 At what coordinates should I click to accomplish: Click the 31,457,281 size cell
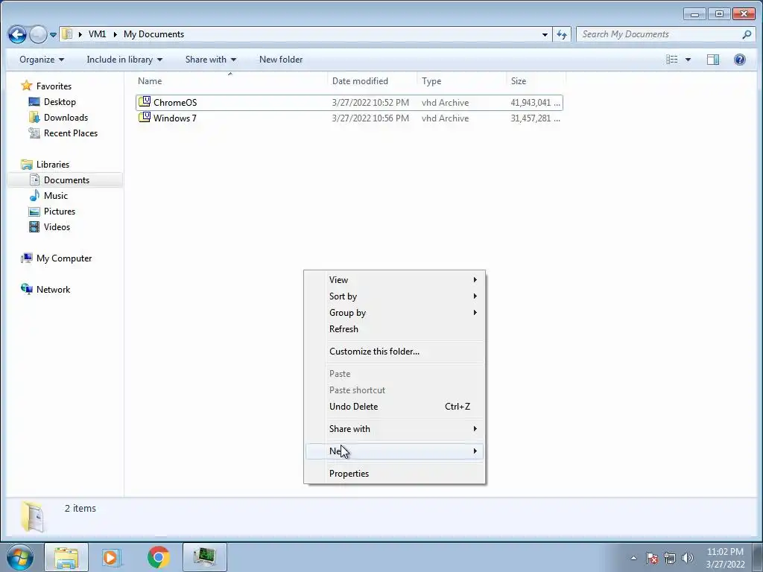tap(535, 118)
